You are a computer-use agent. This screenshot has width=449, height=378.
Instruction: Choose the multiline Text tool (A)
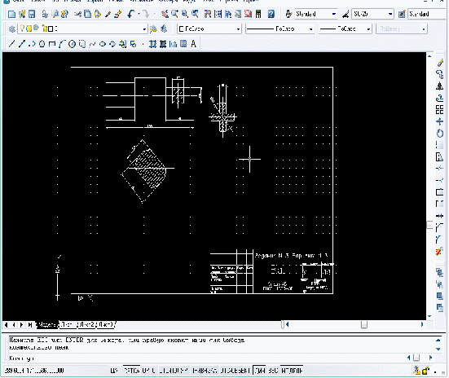click(x=194, y=44)
